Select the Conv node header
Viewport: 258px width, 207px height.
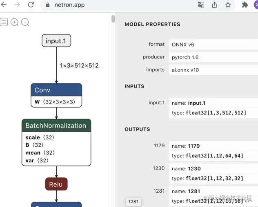(x=56, y=90)
